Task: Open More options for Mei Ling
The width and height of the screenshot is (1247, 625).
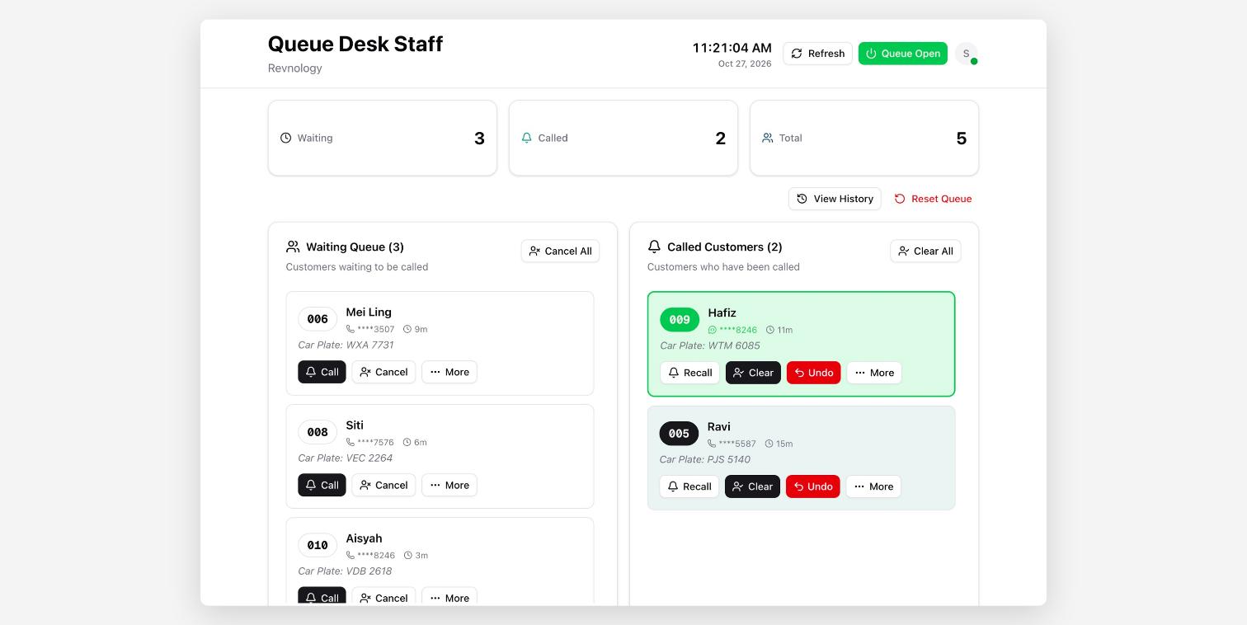Action: [449, 372]
